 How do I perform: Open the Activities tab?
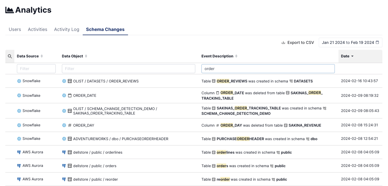point(37,29)
